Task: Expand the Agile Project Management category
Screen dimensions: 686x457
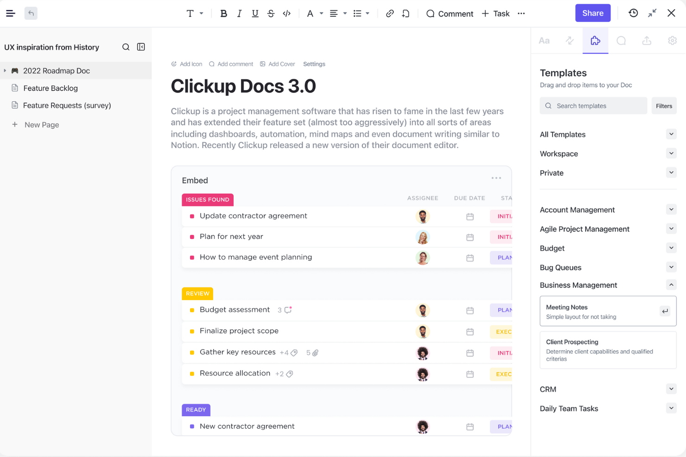Action: tap(671, 229)
